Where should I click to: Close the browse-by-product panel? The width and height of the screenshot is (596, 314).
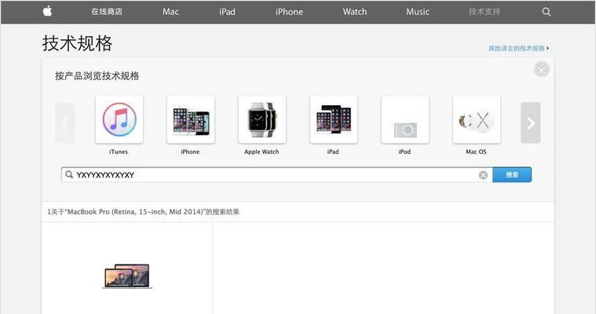tap(541, 70)
